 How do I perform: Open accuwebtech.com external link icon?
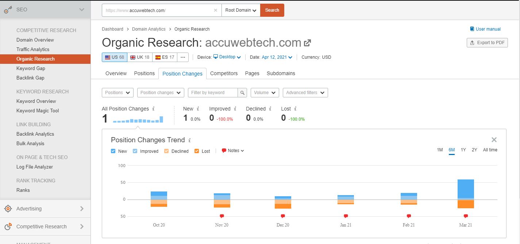[308, 43]
